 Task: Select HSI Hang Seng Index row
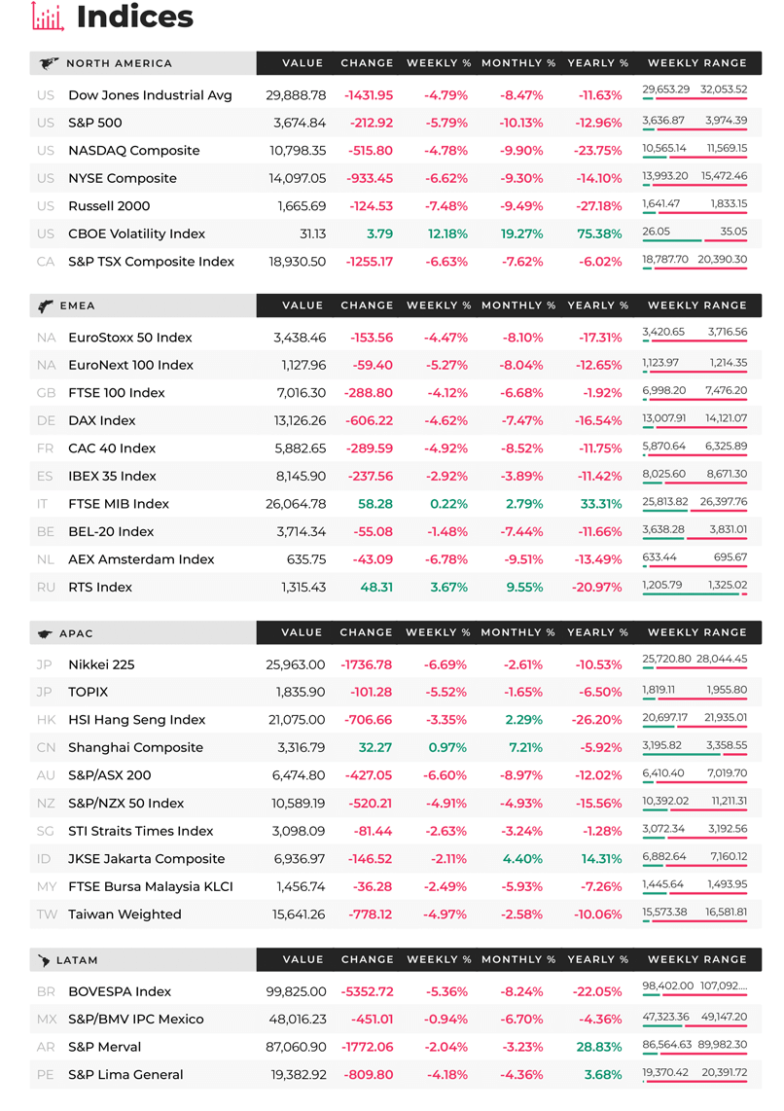[x=395, y=720]
